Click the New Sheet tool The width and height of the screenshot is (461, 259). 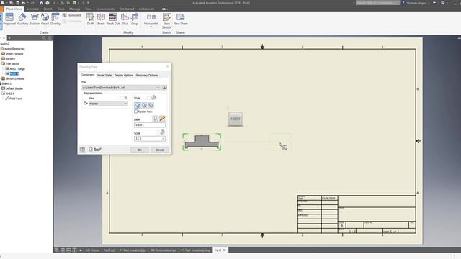point(180,19)
